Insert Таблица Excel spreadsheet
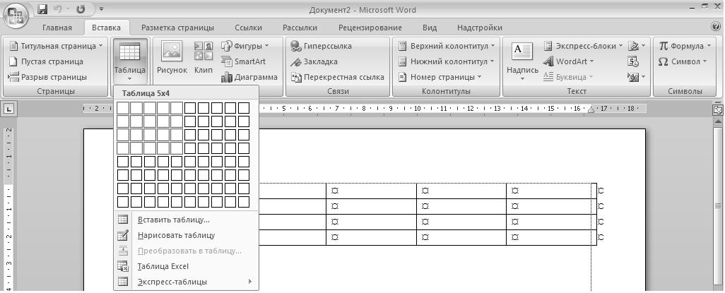The width and height of the screenshot is (725, 293). pyautogui.click(x=186, y=266)
